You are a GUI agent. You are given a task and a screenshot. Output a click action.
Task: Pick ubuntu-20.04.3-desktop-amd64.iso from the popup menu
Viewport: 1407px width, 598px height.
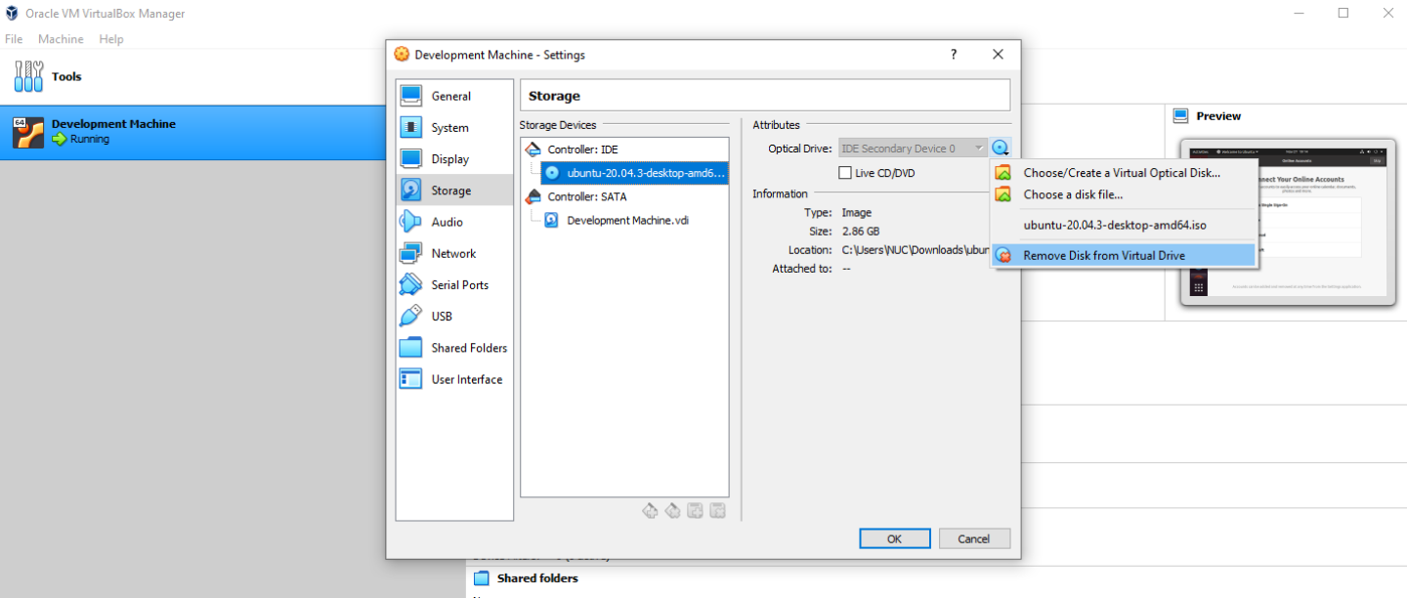pyautogui.click(x=1123, y=225)
